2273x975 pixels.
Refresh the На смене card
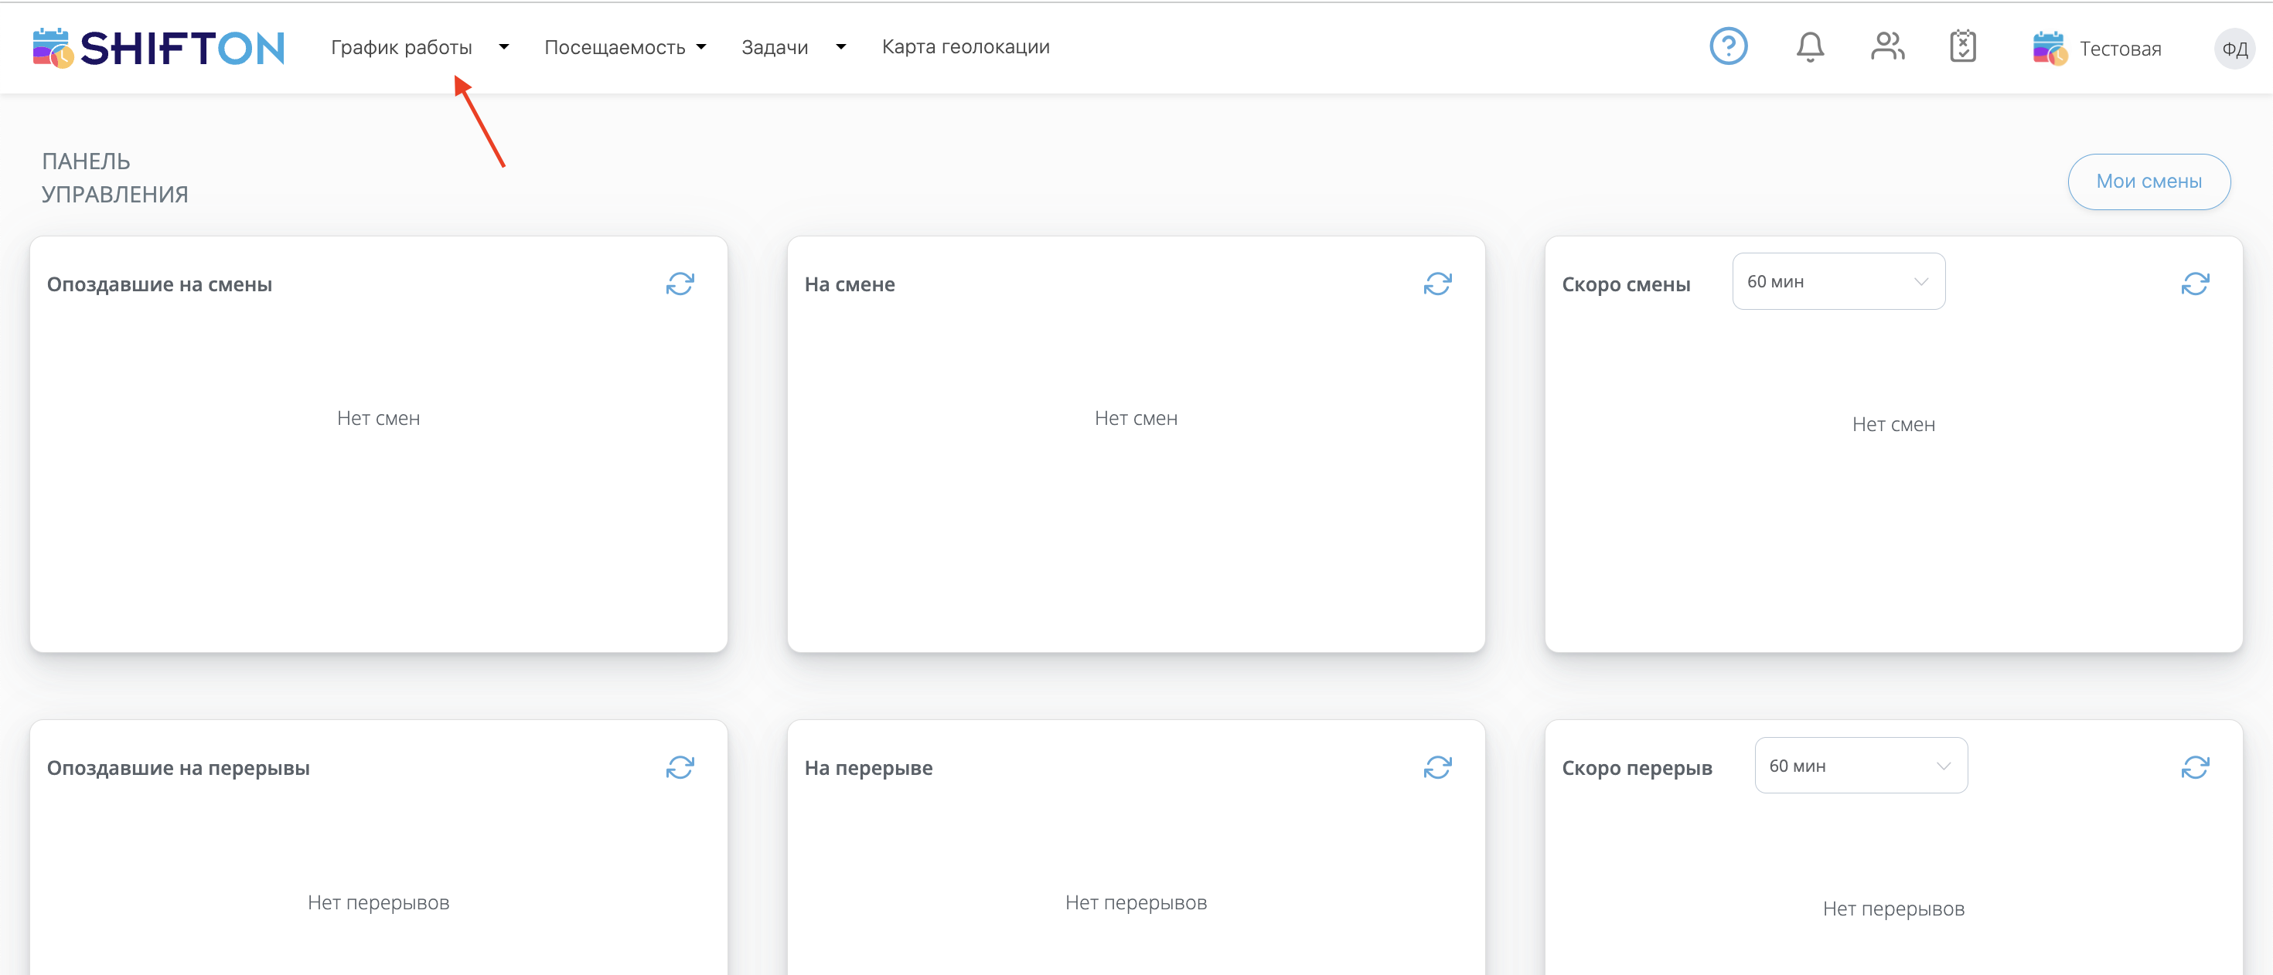pyautogui.click(x=1437, y=284)
